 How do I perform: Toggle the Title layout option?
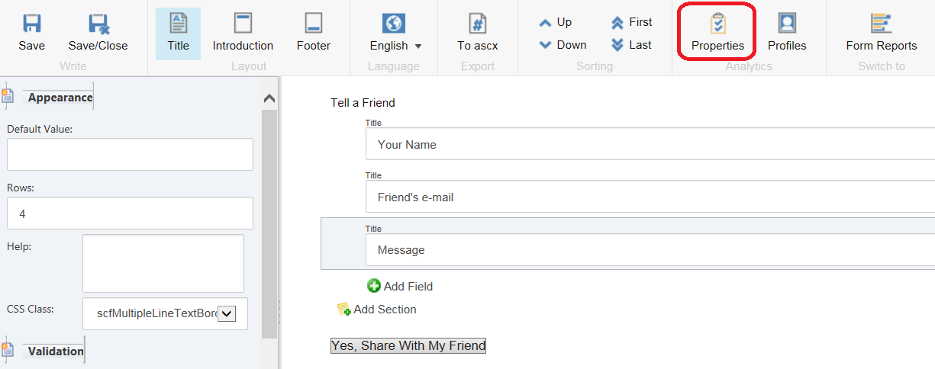coord(178,34)
